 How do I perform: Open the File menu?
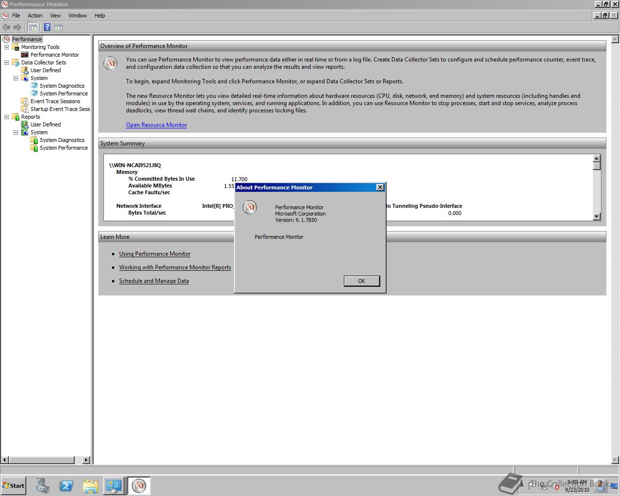tap(16, 15)
